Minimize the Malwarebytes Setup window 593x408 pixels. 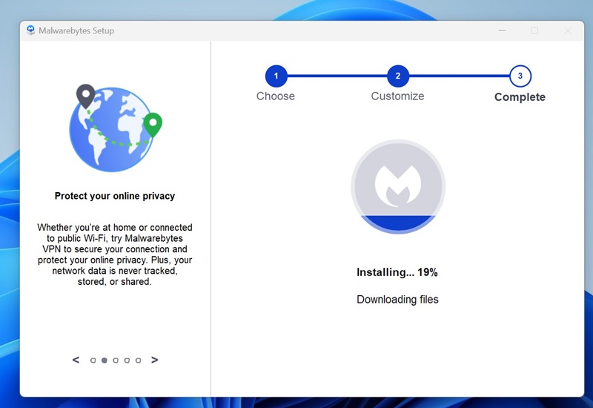point(503,30)
